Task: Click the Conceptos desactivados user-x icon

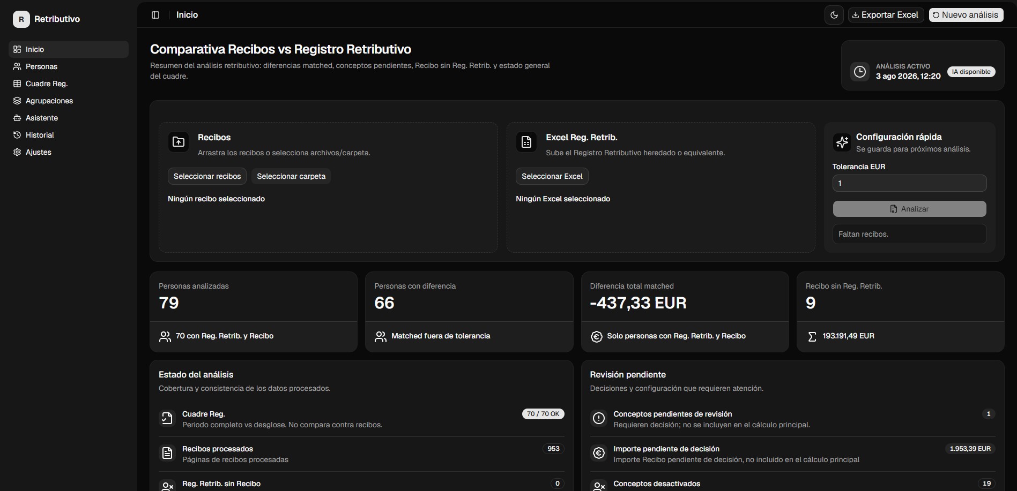Action: coord(599,486)
